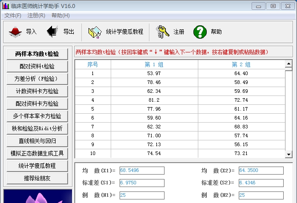Select cell with value 73.21

241,153
